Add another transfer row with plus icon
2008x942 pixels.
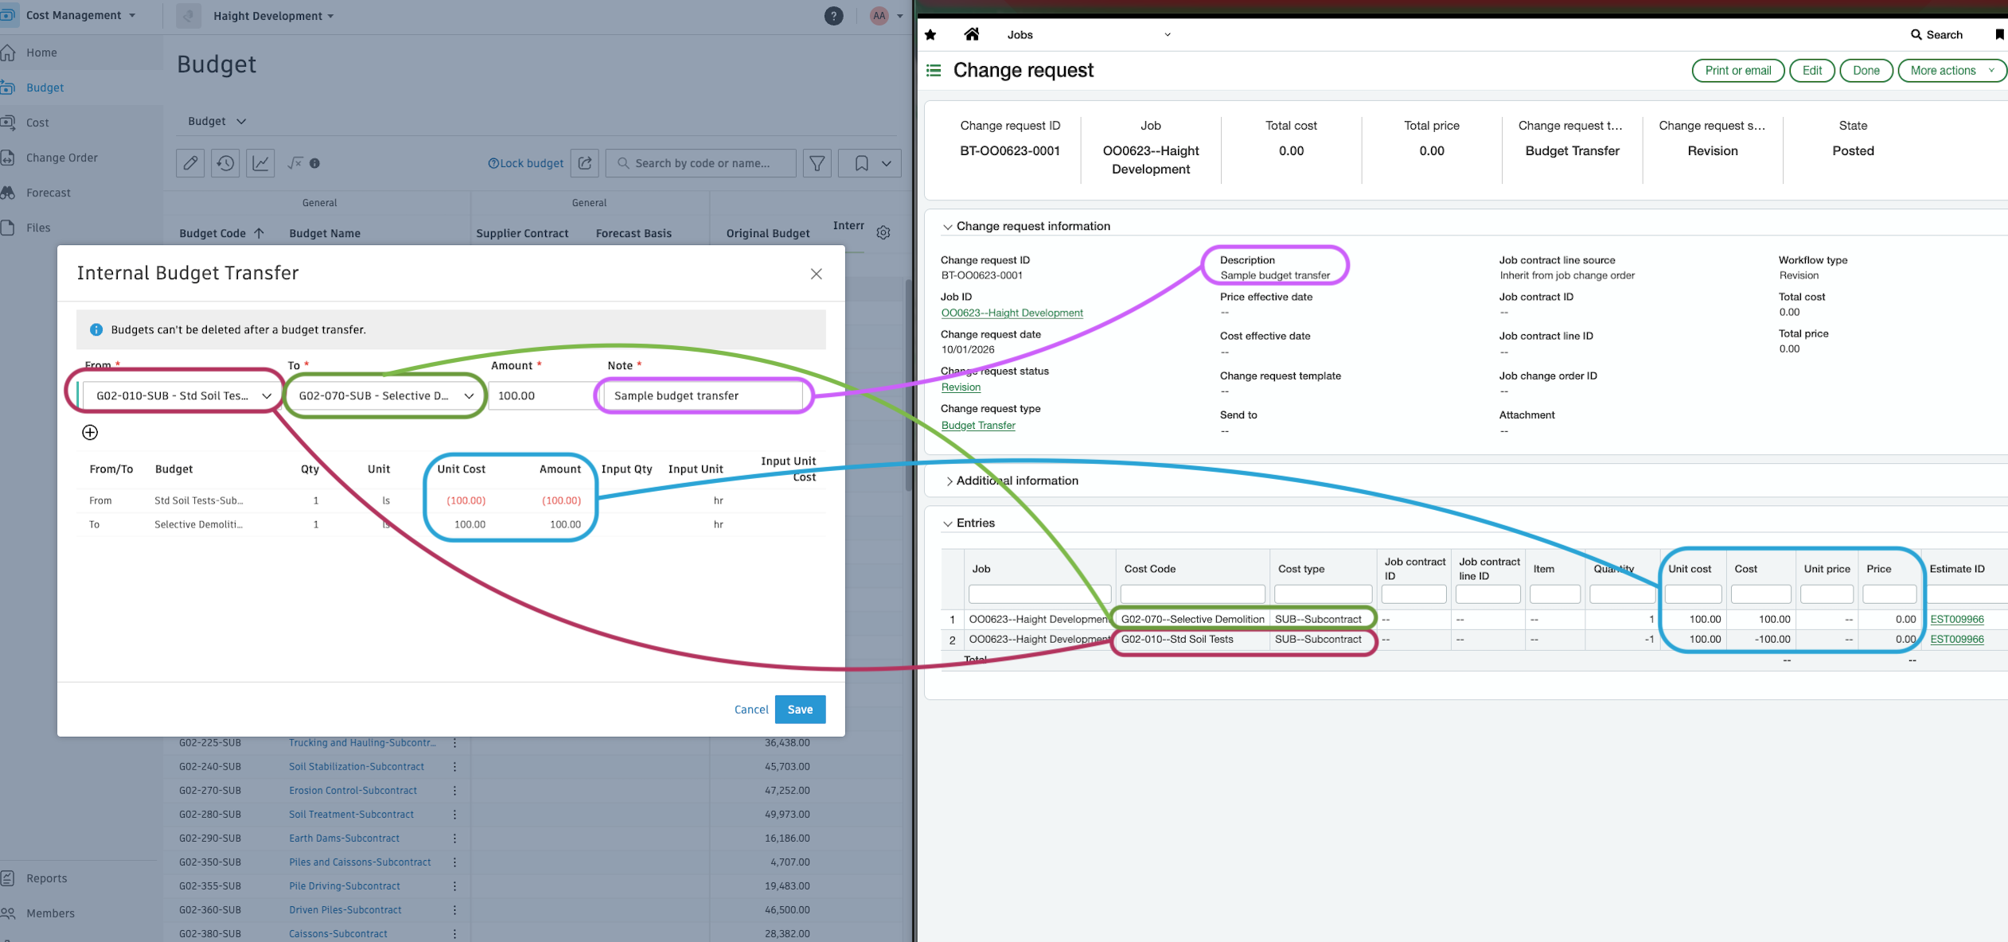click(90, 432)
